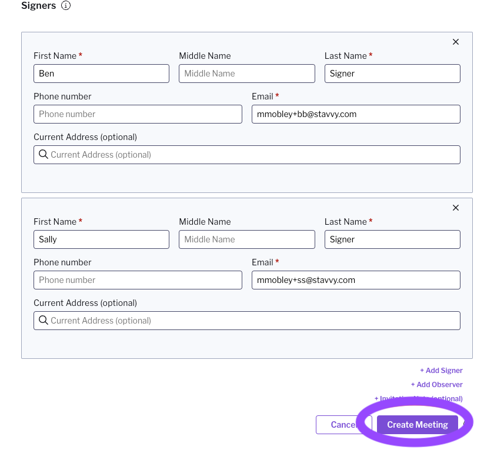Focus Ben's First Name field
Image resolution: width=504 pixels, height=453 pixels.
coord(101,74)
